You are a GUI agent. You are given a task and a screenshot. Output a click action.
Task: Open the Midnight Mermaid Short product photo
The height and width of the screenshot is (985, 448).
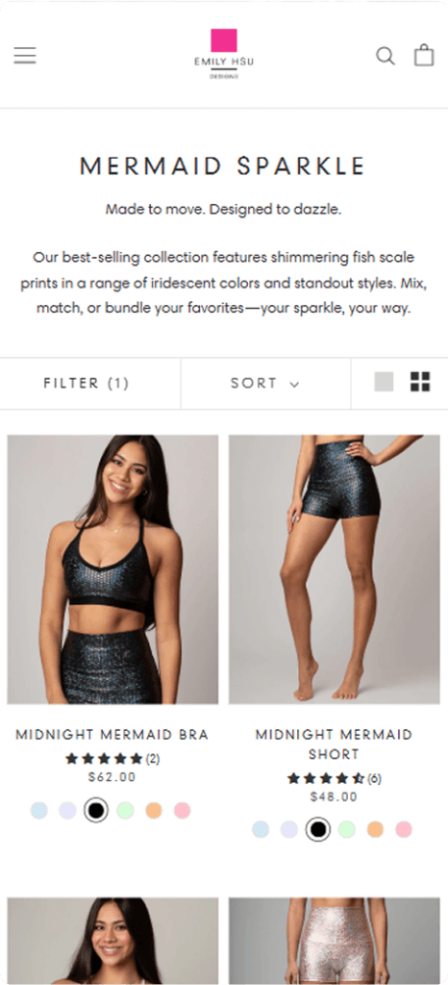click(x=334, y=569)
